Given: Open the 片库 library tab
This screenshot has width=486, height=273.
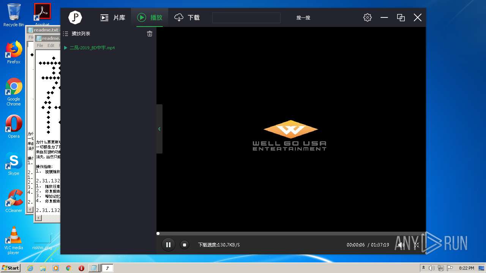Looking at the screenshot, I should click(x=112, y=17).
